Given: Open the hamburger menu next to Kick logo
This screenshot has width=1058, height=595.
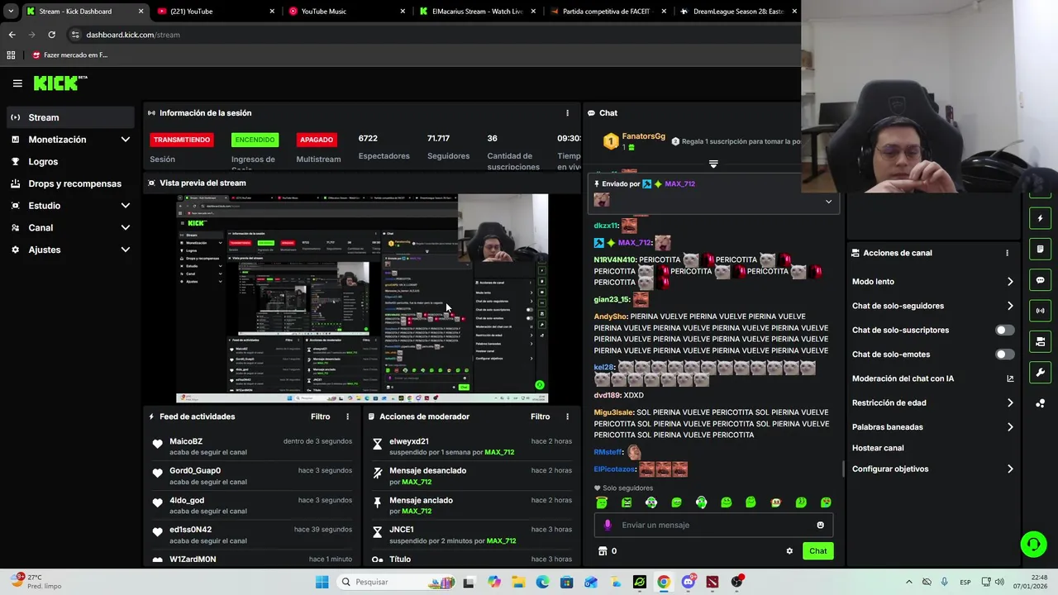Looking at the screenshot, I should pos(17,83).
